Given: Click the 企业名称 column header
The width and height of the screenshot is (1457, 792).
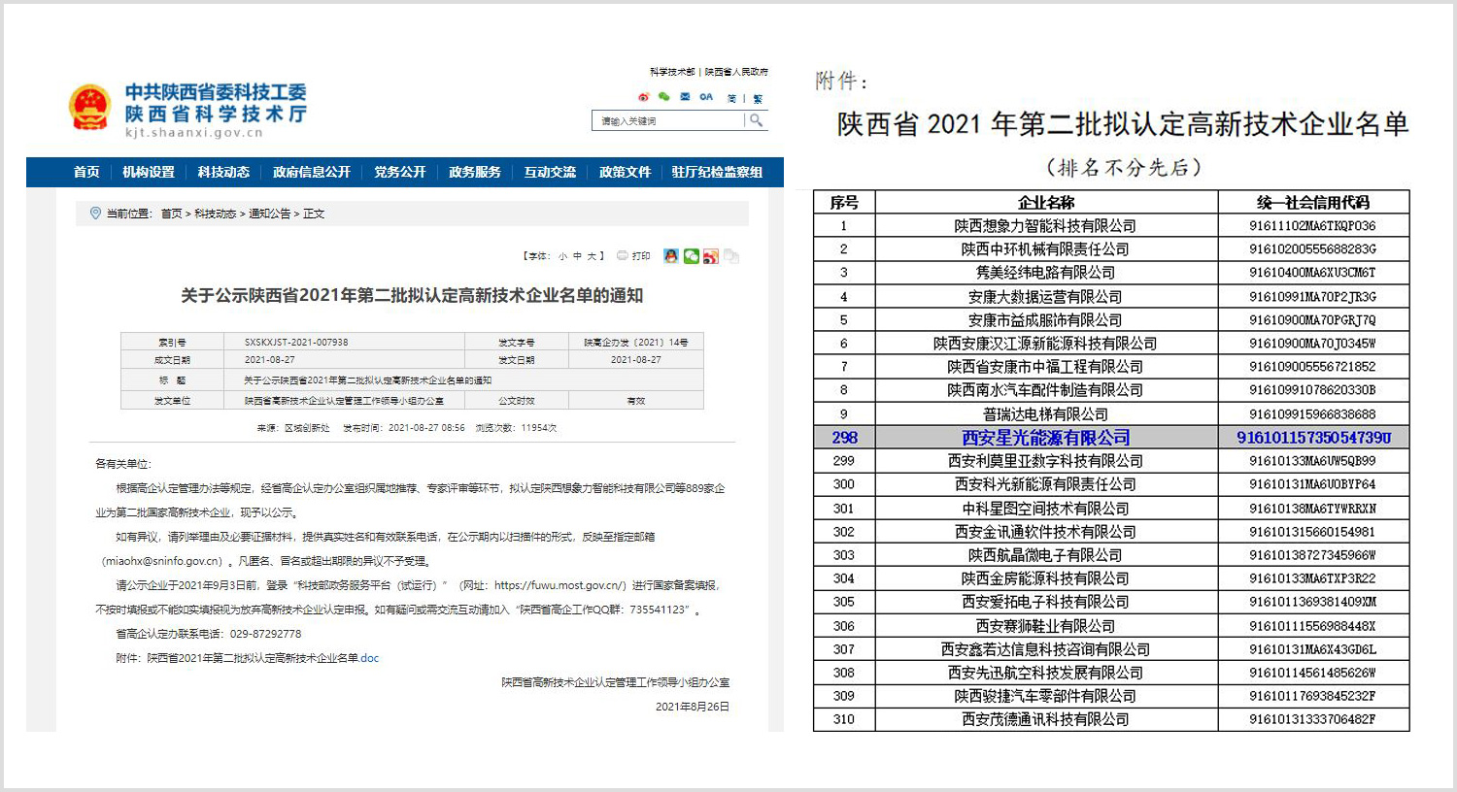Looking at the screenshot, I should (x=1046, y=202).
